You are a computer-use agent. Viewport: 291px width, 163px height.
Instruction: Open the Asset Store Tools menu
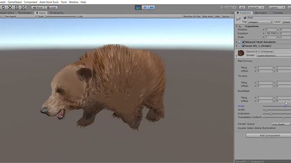(49, 2)
